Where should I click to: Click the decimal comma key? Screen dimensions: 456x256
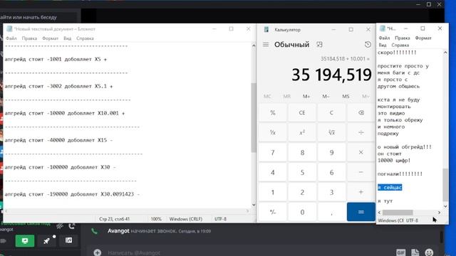(331, 212)
